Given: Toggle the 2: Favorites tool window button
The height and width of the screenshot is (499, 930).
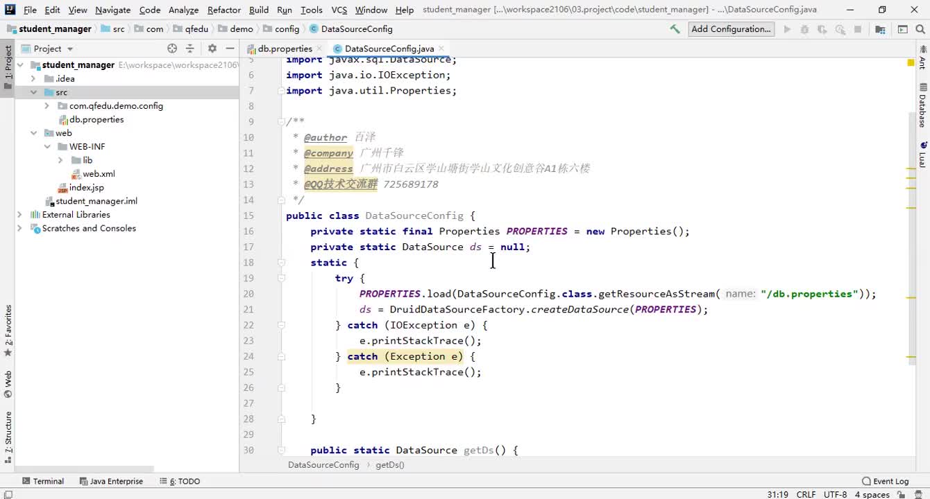Looking at the screenshot, I should tap(8, 331).
